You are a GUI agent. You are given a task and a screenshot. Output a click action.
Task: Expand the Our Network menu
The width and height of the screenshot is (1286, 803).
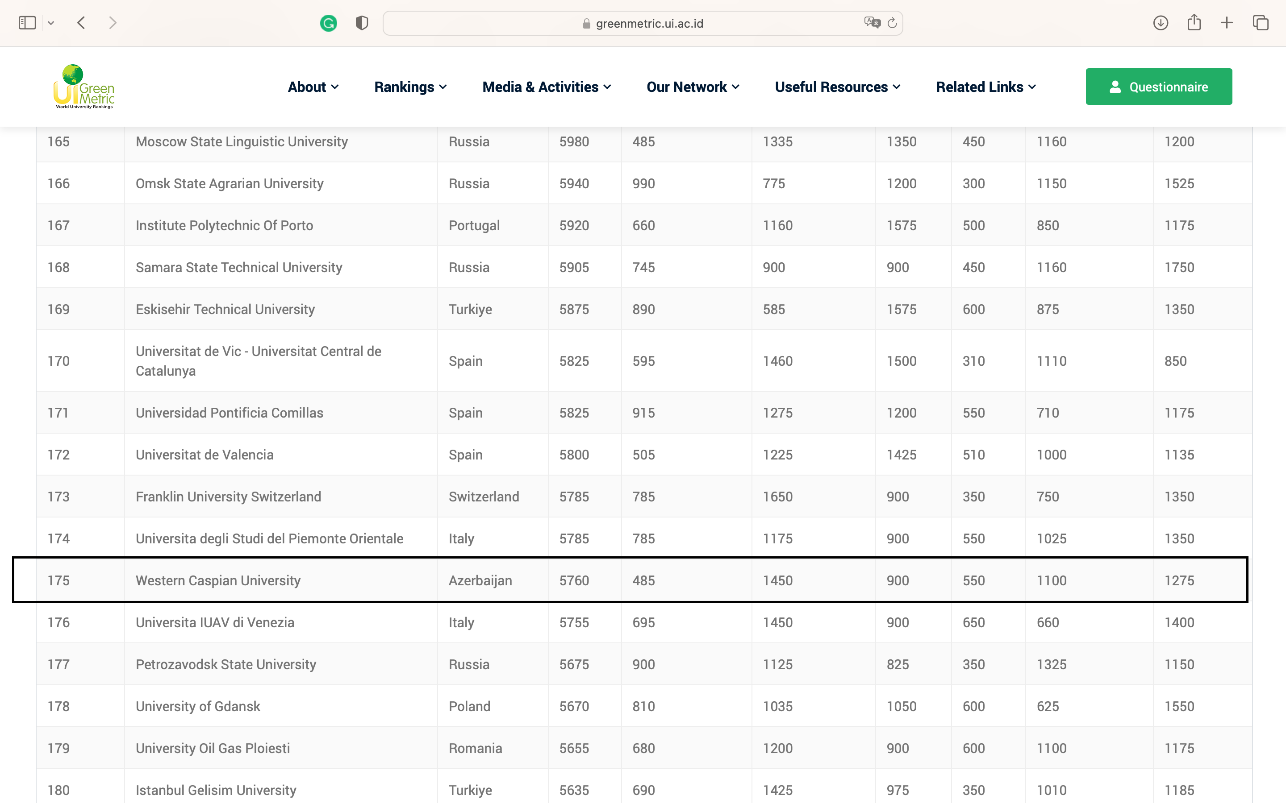pos(693,87)
